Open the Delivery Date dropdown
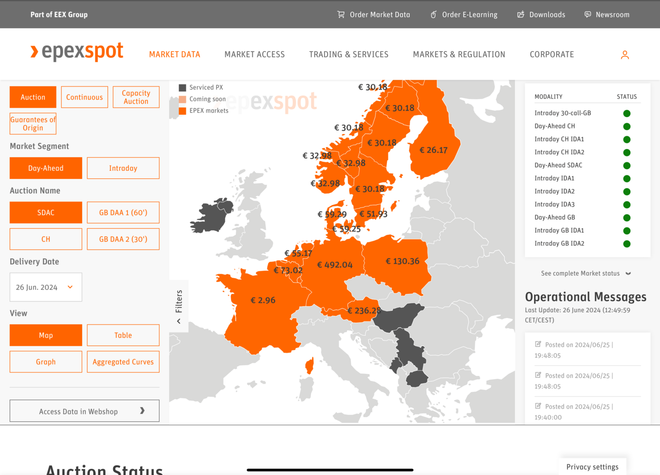The image size is (660, 475). pyautogui.click(x=46, y=287)
